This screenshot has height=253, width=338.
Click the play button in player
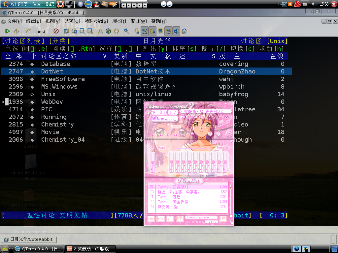point(160,135)
